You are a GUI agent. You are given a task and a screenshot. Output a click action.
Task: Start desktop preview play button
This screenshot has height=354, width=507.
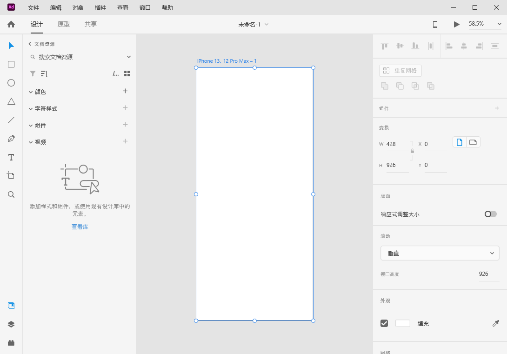click(x=456, y=24)
